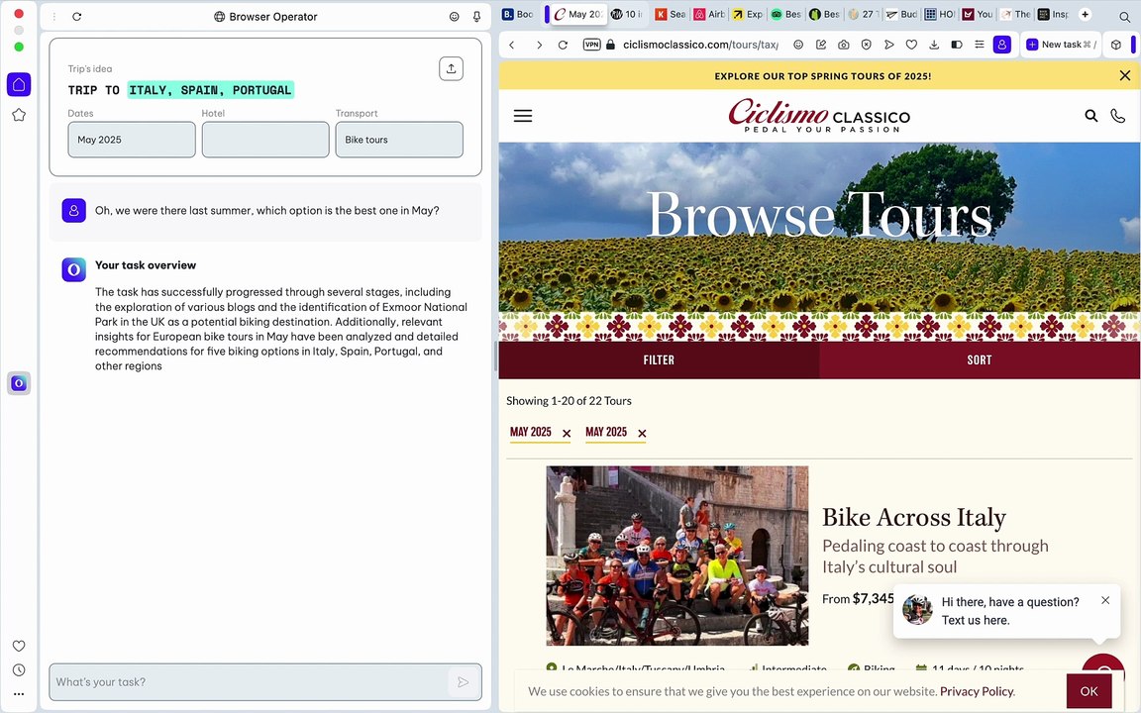The width and height of the screenshot is (1141, 713).
Task: Open the edit page note icon
Action: click(x=821, y=45)
